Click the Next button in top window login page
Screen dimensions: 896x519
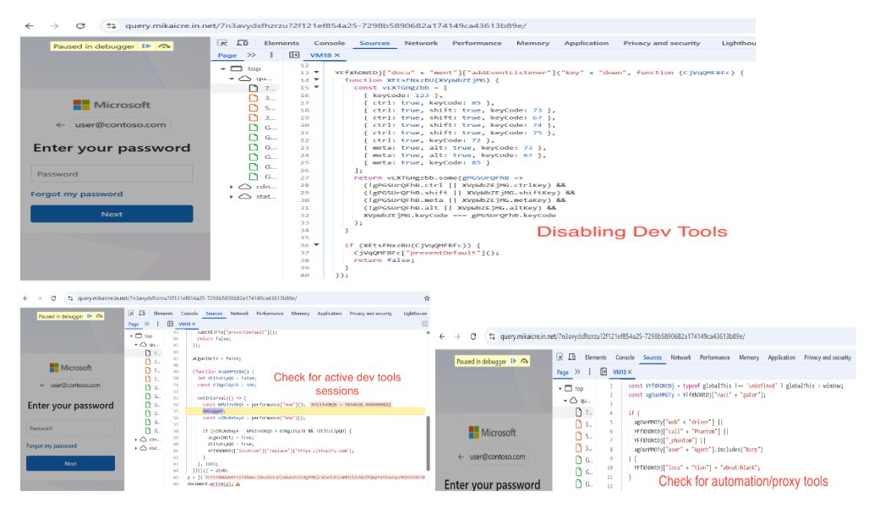(112, 214)
